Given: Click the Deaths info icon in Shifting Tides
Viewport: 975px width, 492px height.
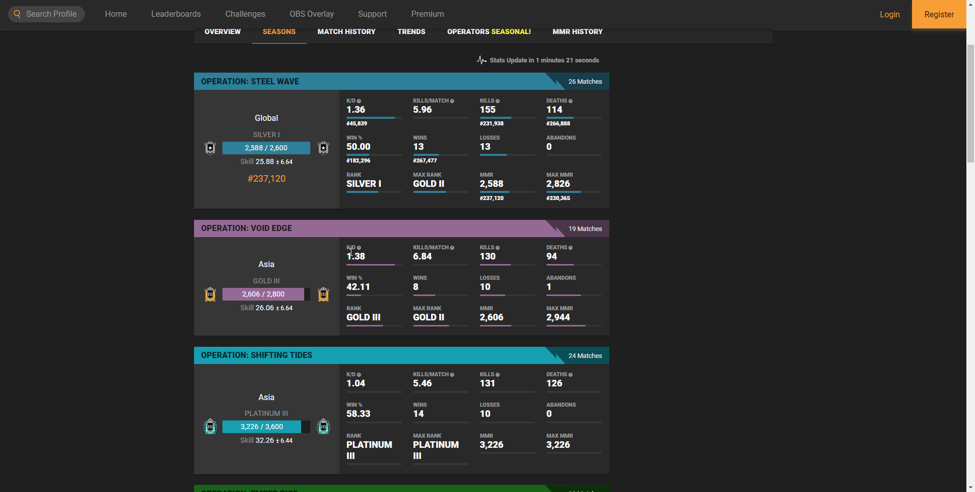Looking at the screenshot, I should pyautogui.click(x=570, y=375).
